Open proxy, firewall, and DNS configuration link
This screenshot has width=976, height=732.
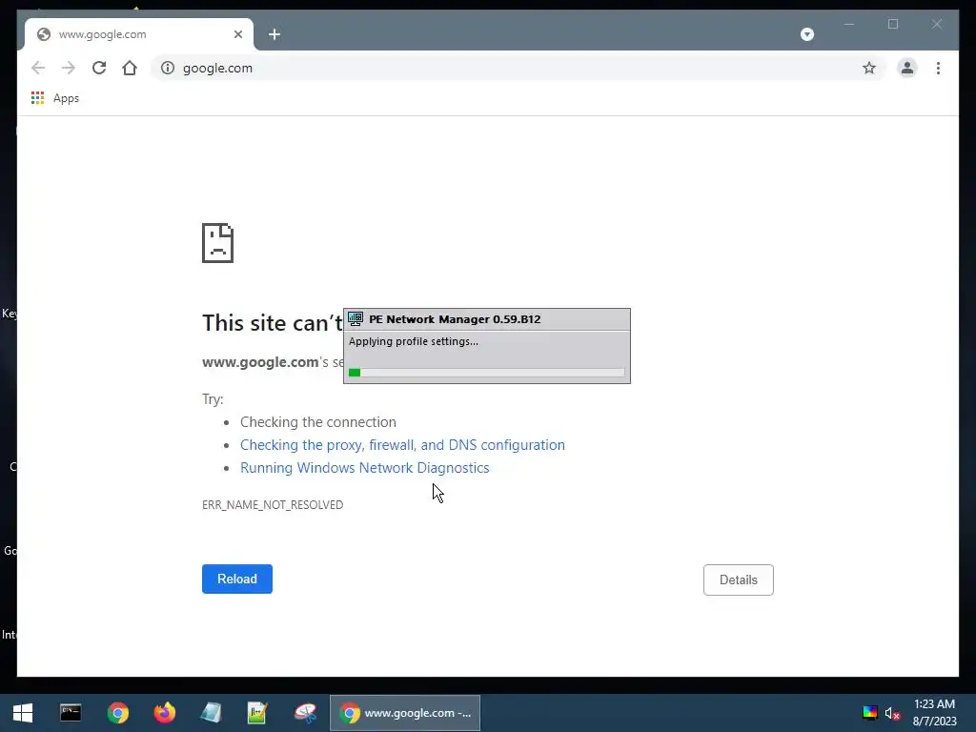point(403,445)
